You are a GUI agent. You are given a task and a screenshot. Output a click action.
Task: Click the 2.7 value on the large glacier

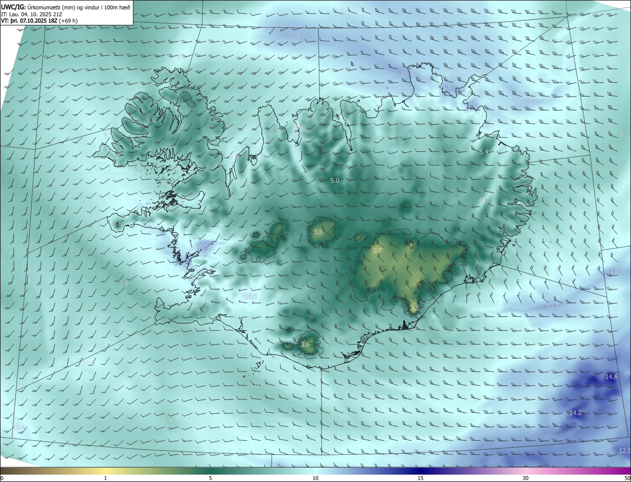(377, 251)
